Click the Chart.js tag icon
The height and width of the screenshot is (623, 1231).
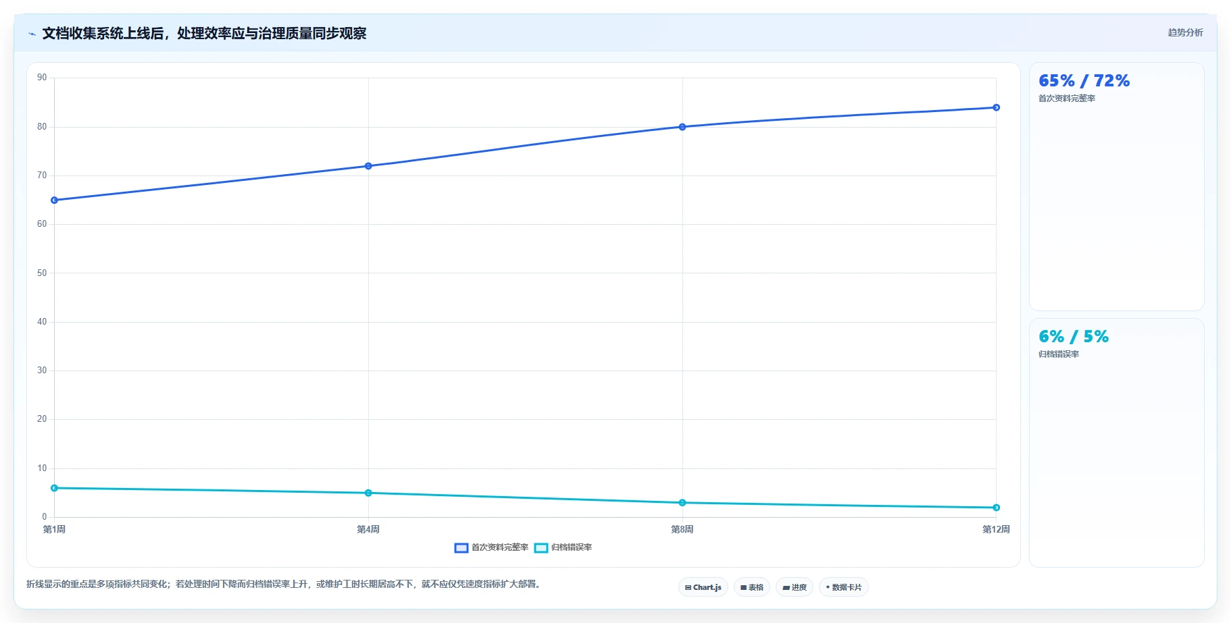coord(688,588)
